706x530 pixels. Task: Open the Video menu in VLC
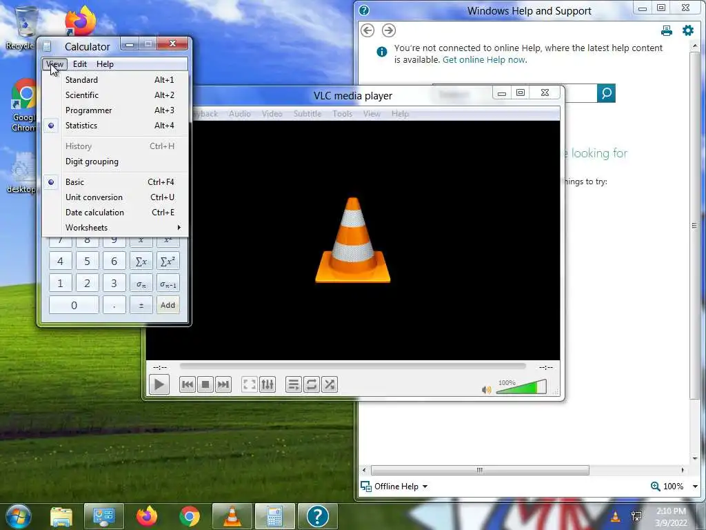[x=272, y=114]
